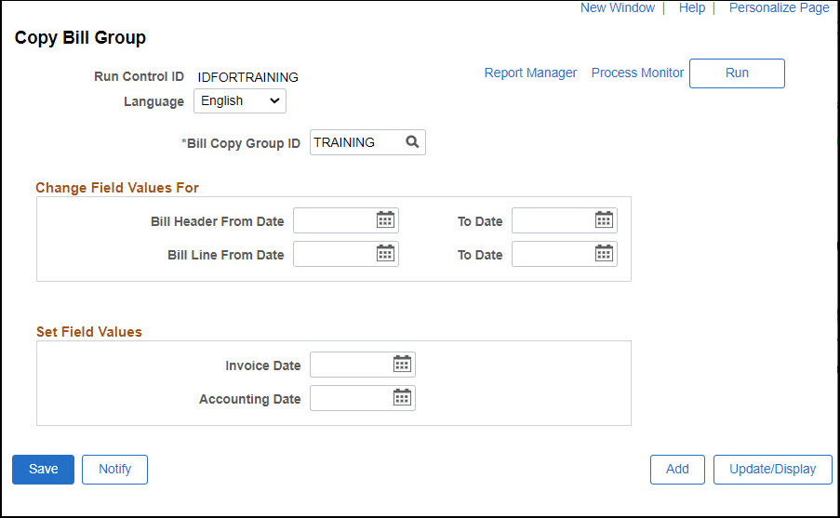Open calendar for Bill Header From Date
This screenshot has width=840, height=518.
385,220
